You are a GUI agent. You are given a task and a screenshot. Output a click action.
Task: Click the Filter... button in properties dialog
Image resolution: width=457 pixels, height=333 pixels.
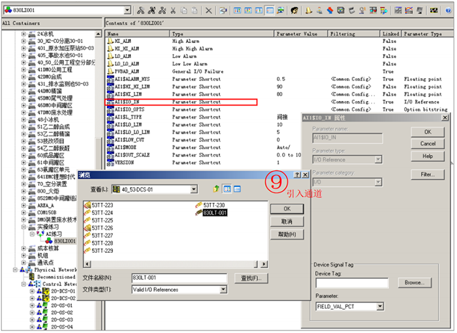coord(428,175)
